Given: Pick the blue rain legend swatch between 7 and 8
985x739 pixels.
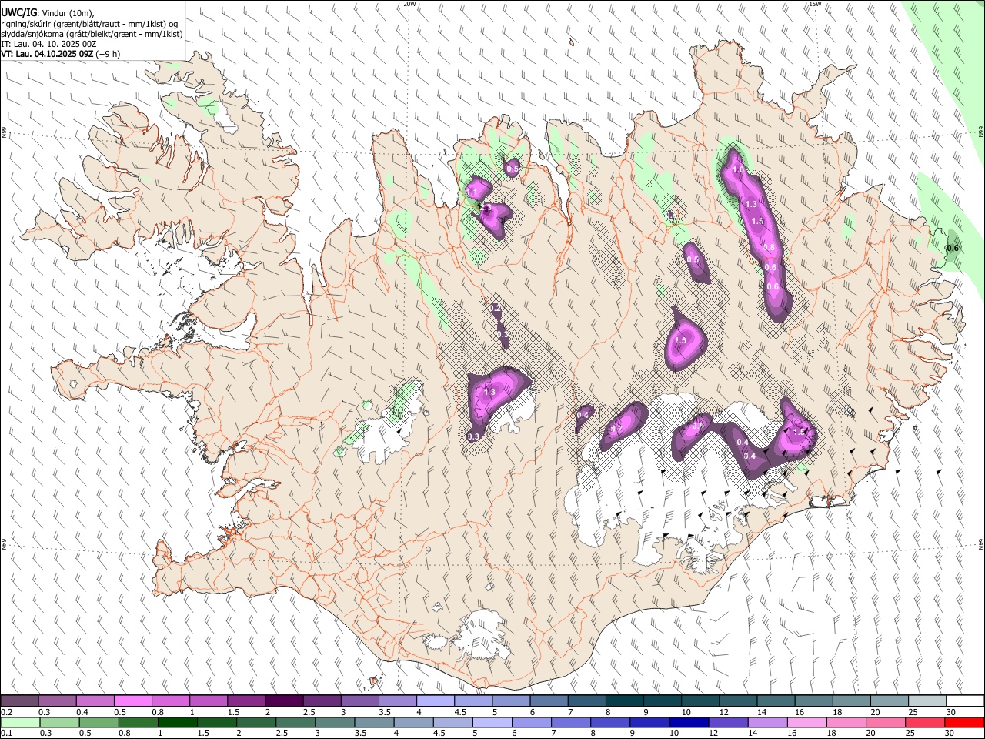Looking at the screenshot, I should coord(571,722).
